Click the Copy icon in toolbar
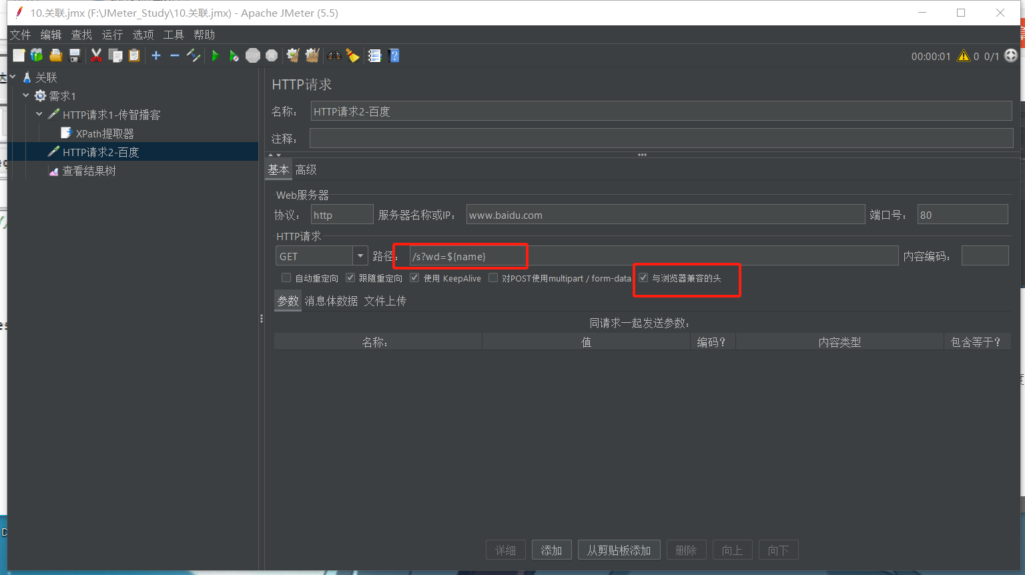The width and height of the screenshot is (1025, 575). click(115, 55)
